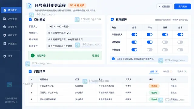Toggle 研发评审 查看 permission

coord(134,42)
